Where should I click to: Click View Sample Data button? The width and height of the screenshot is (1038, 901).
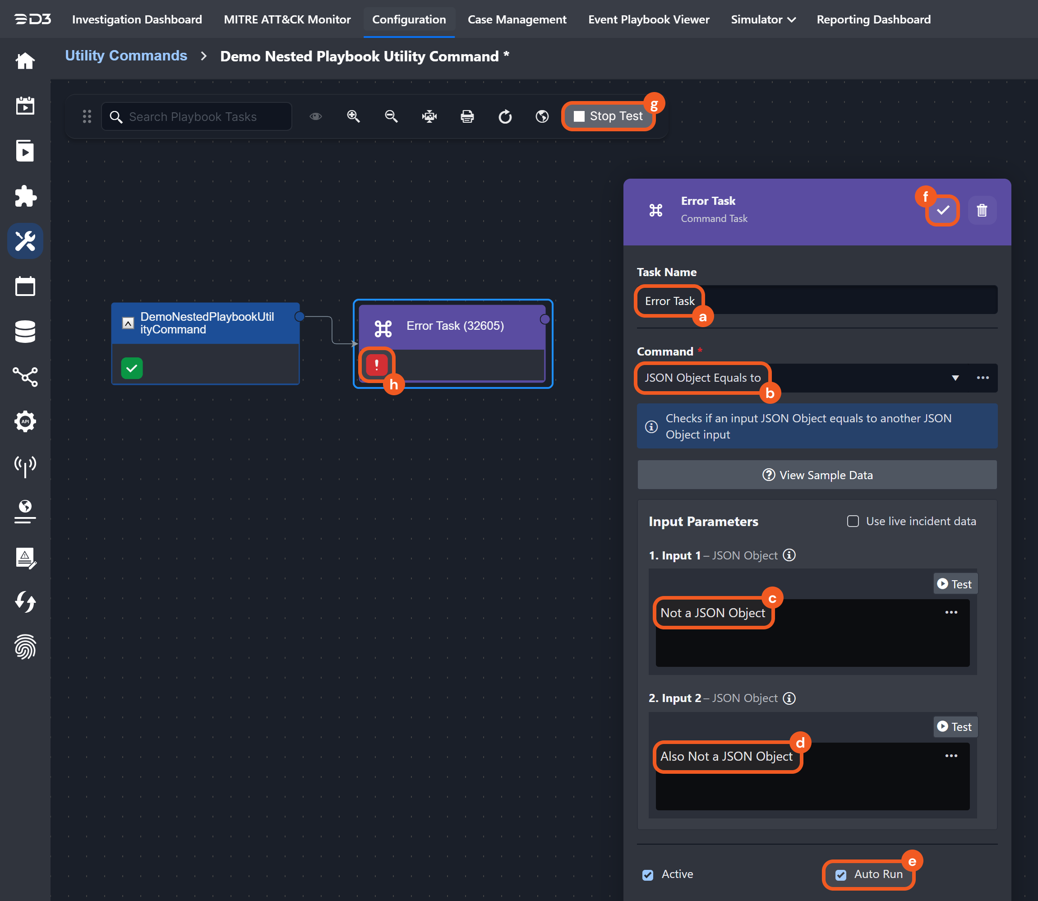pyautogui.click(x=817, y=475)
